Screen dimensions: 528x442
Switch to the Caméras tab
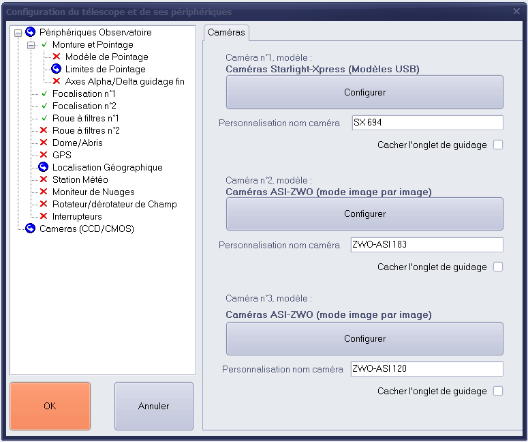tap(226, 32)
